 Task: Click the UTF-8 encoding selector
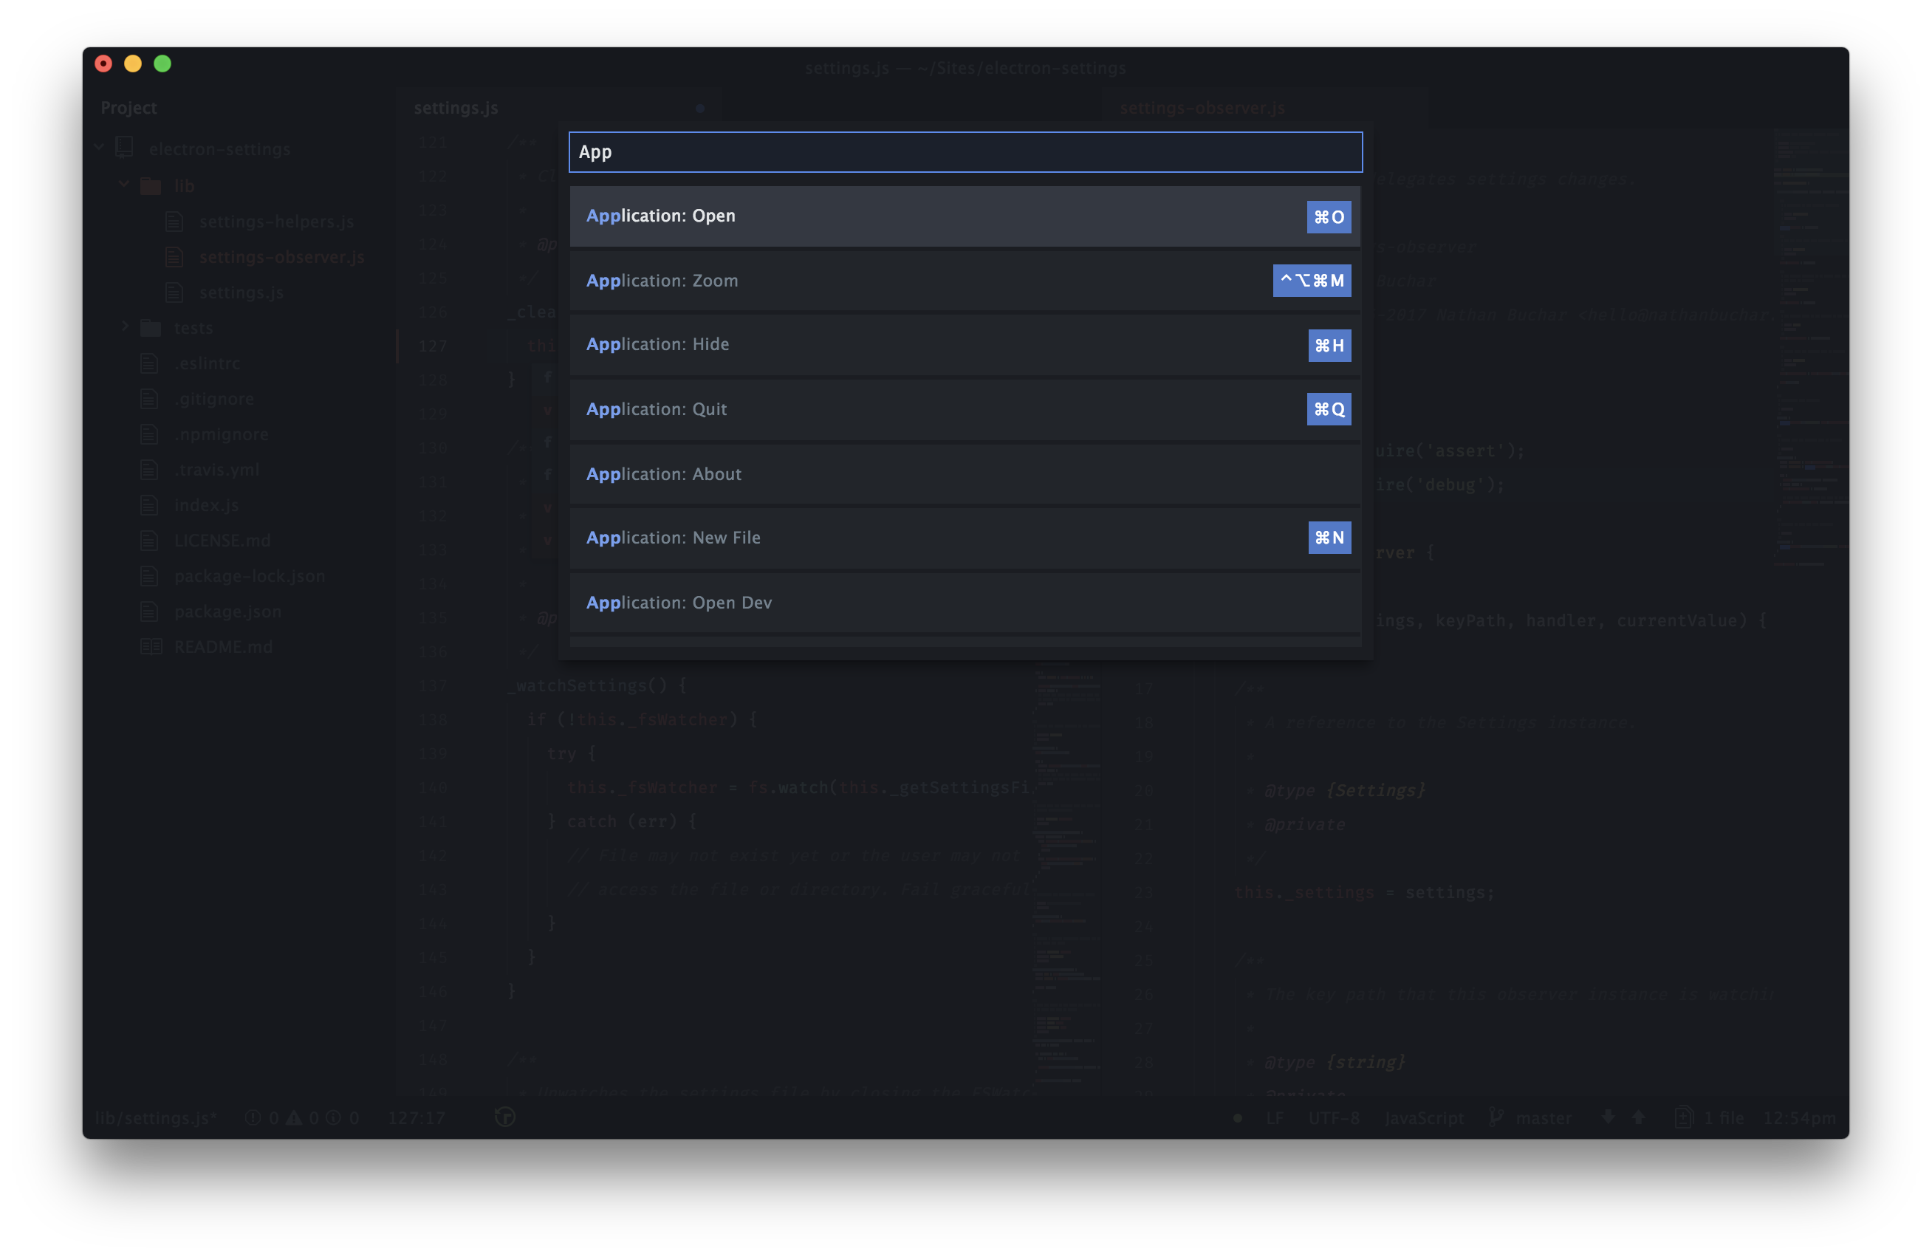[1333, 1117]
